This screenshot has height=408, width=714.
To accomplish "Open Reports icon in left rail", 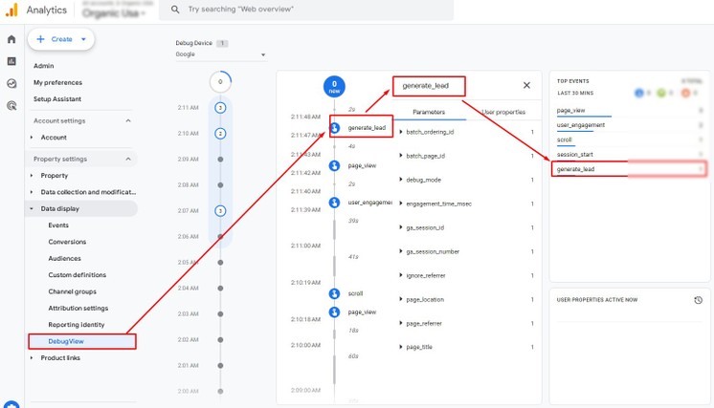I will [x=11, y=61].
